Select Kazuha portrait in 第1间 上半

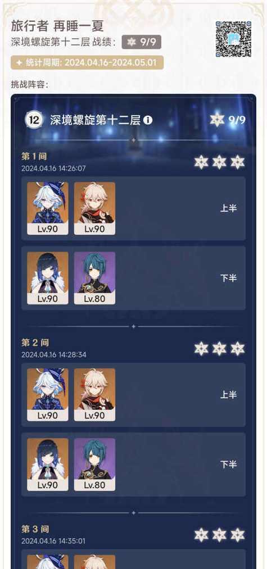[x=94, y=208]
